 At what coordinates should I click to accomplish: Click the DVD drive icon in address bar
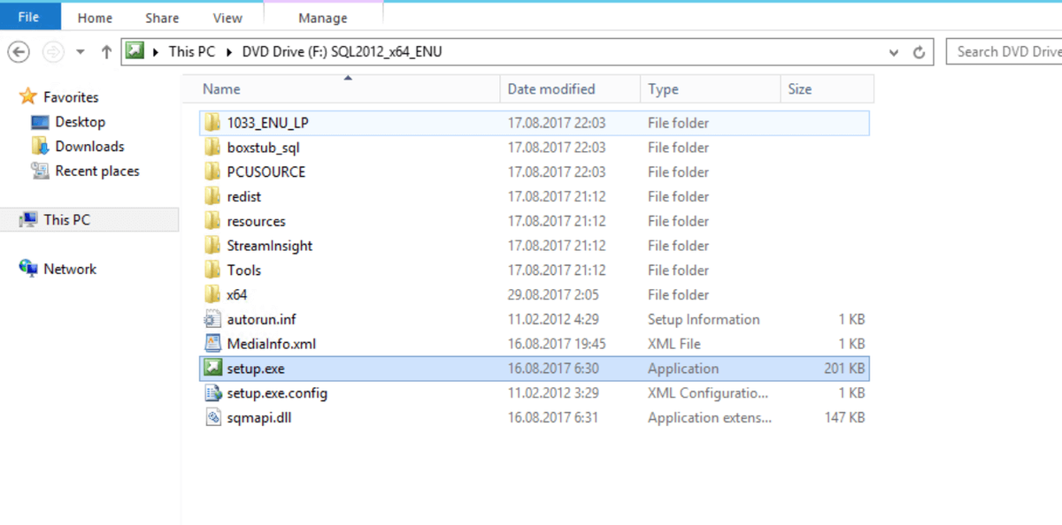coord(135,51)
